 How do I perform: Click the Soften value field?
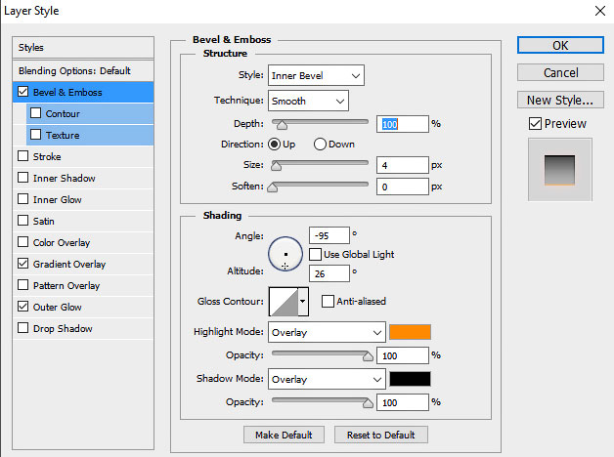403,187
